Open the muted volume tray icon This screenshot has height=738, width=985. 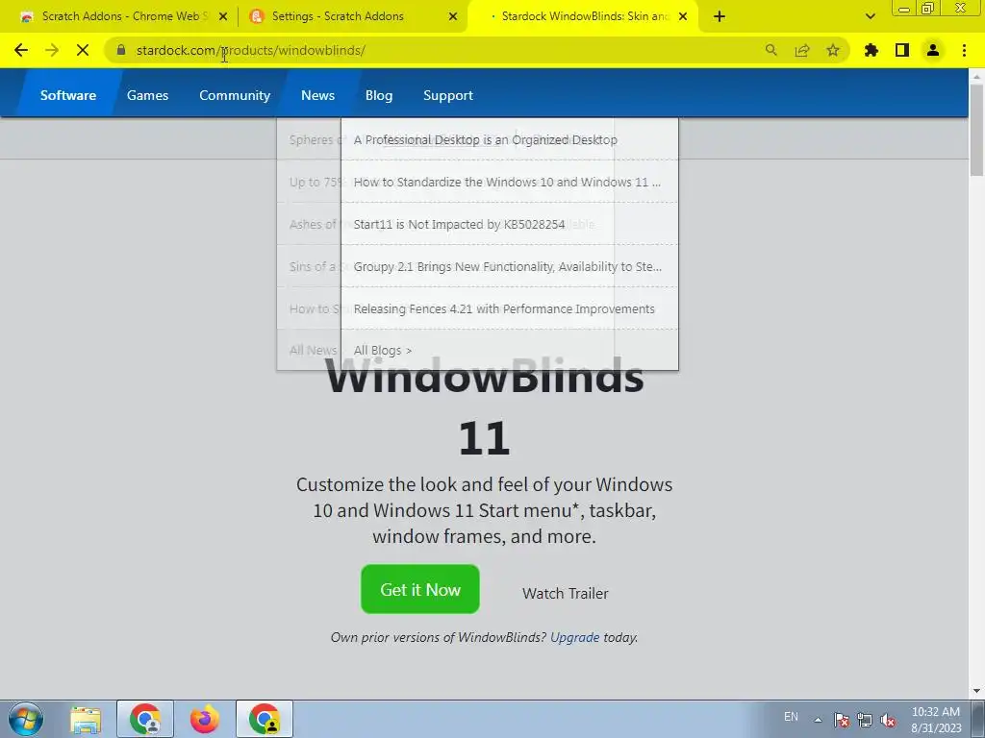[888, 720]
